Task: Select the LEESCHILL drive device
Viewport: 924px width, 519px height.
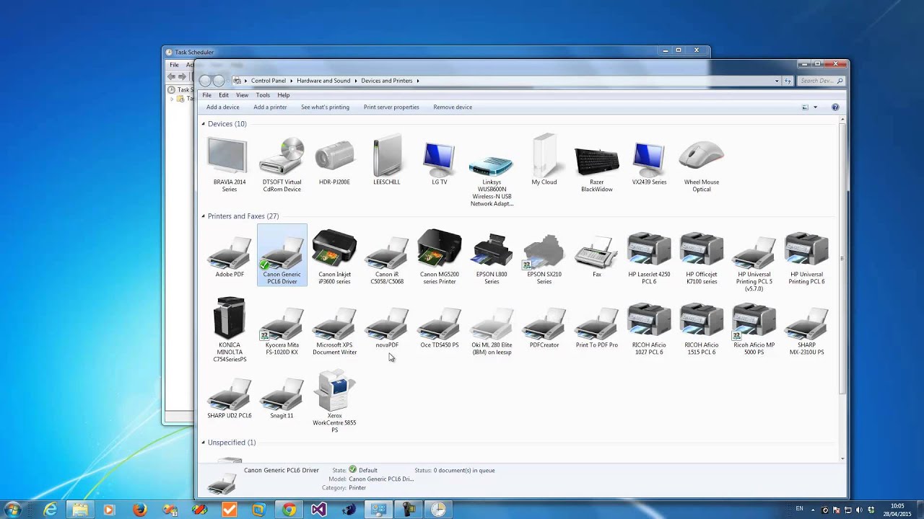Action: [386, 161]
